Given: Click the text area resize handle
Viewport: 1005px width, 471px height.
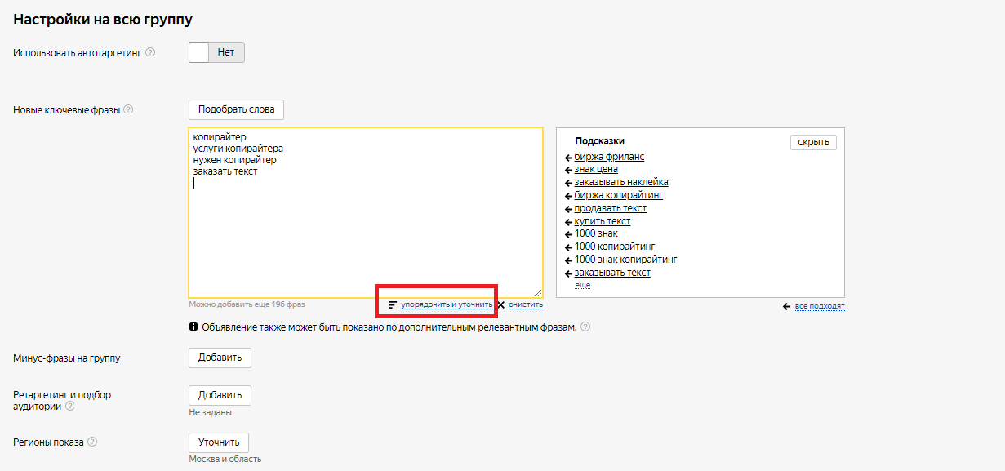Looking at the screenshot, I should tap(538, 293).
